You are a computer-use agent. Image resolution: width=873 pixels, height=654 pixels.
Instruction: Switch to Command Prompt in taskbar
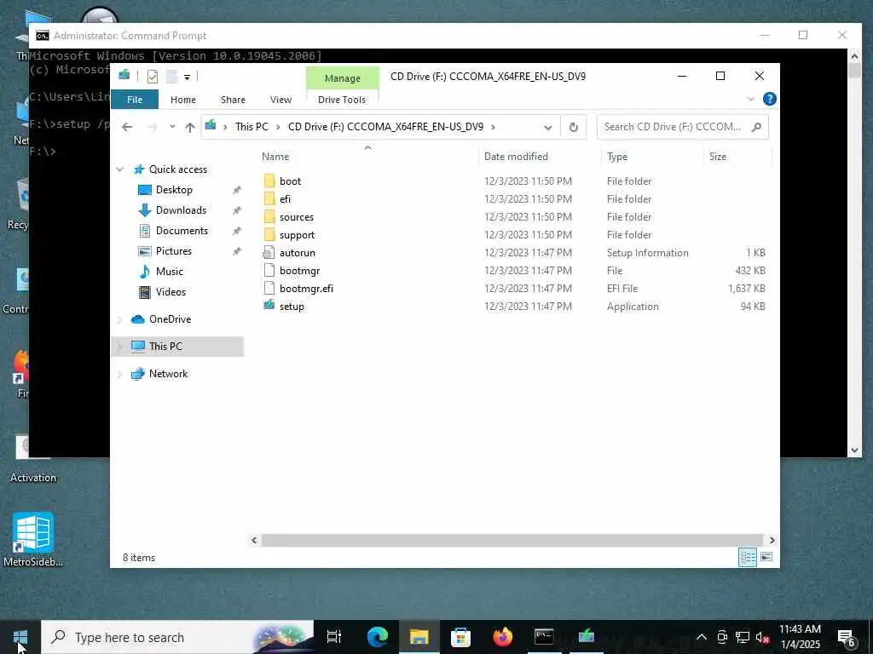click(544, 637)
